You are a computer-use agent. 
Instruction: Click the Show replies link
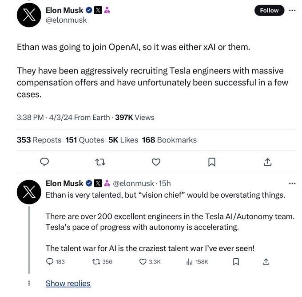pyautogui.click(x=68, y=284)
